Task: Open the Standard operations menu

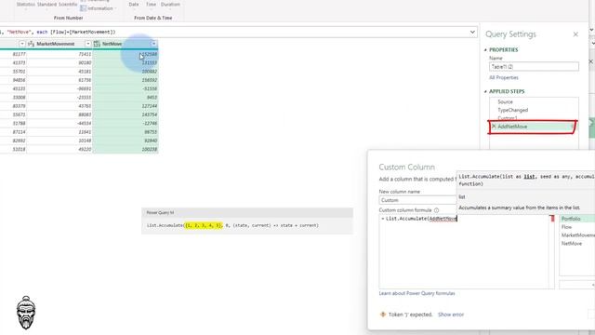Action: point(46,4)
